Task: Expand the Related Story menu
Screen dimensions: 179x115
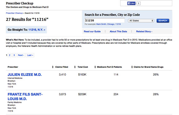Action: (144, 32)
